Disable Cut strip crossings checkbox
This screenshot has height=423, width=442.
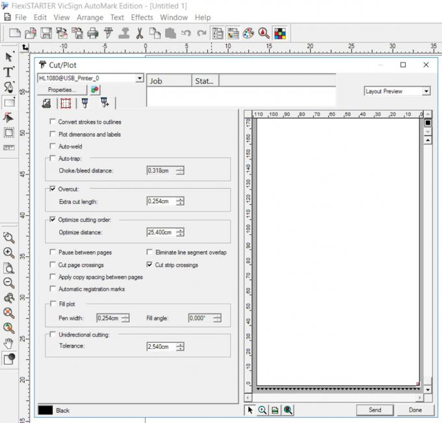coord(150,265)
